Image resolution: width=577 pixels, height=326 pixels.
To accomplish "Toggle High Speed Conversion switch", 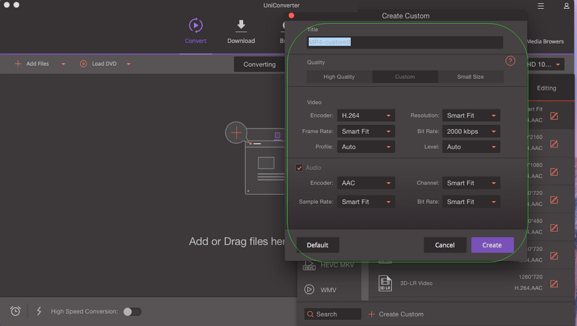I will (132, 312).
